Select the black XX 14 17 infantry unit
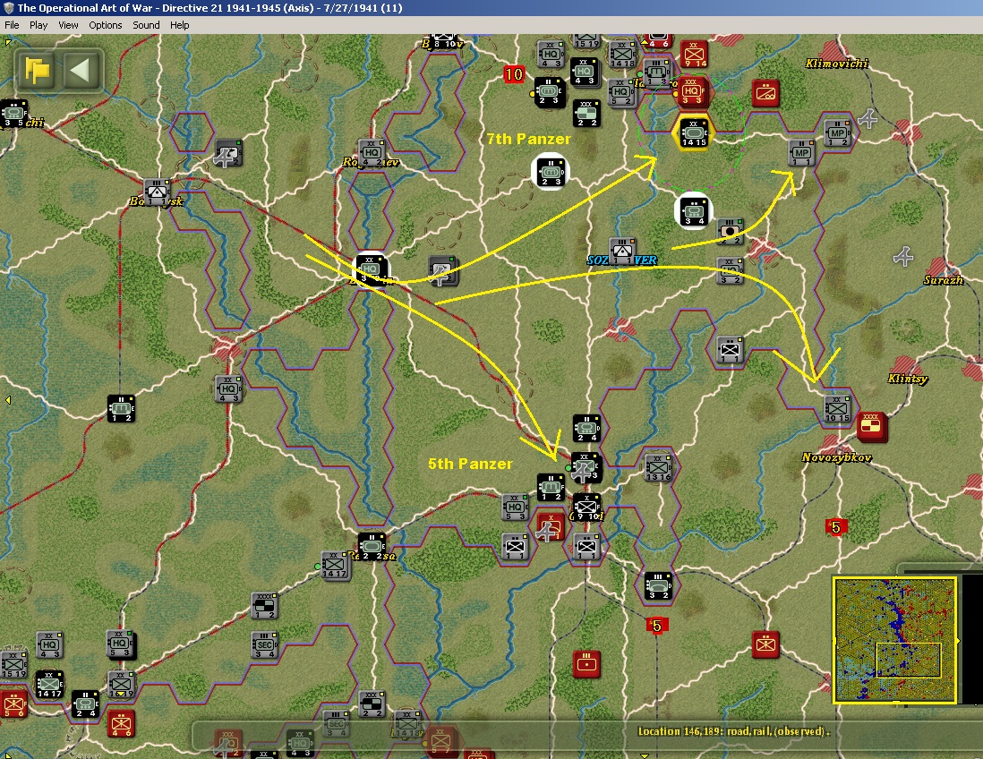This screenshot has height=759, width=983. pyautogui.click(x=49, y=685)
